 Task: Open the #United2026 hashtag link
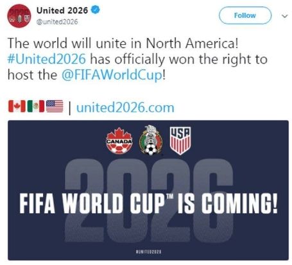[47, 59]
